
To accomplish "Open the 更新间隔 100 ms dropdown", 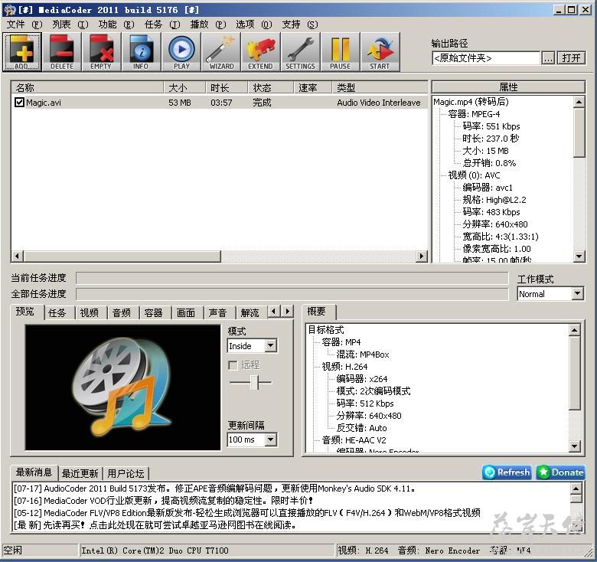I will (x=252, y=439).
